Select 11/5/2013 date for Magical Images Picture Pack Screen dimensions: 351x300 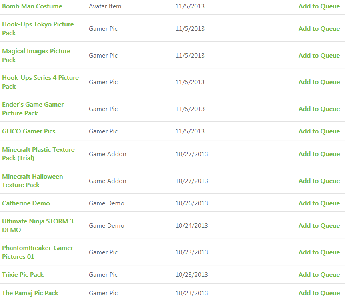(x=190, y=55)
